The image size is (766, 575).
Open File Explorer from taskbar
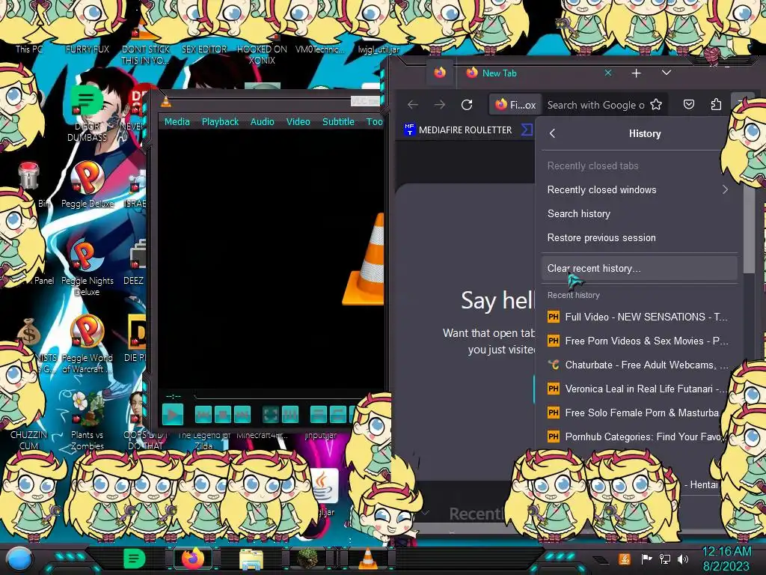(x=251, y=559)
